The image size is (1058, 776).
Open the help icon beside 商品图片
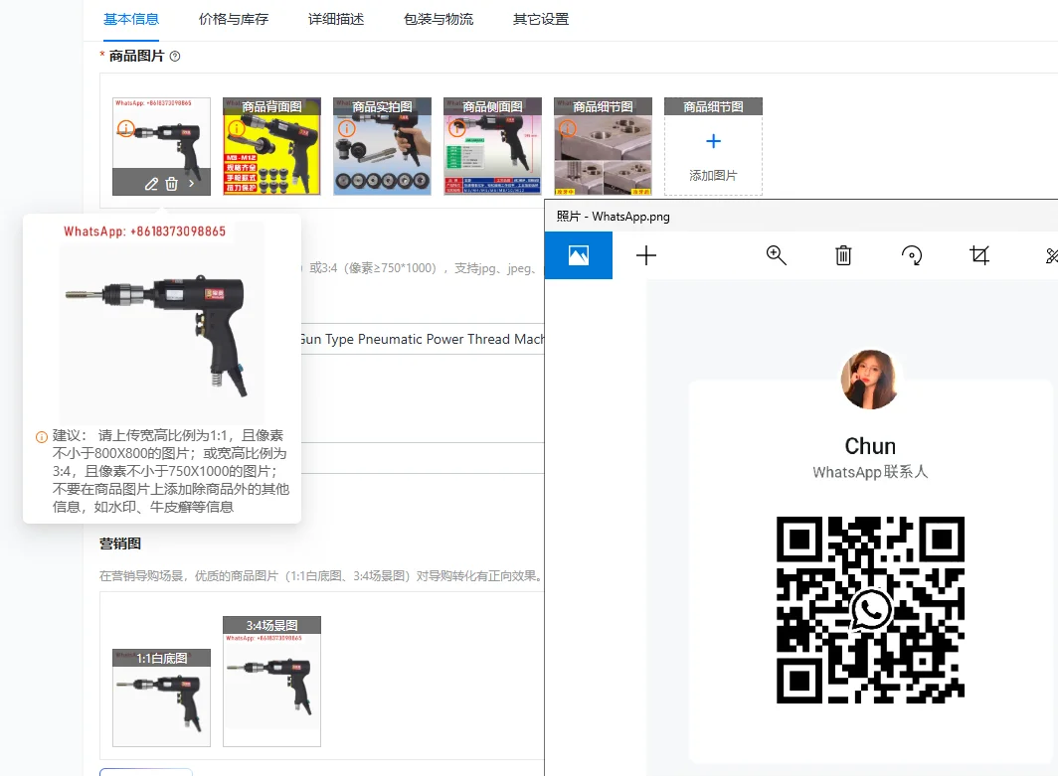point(175,57)
